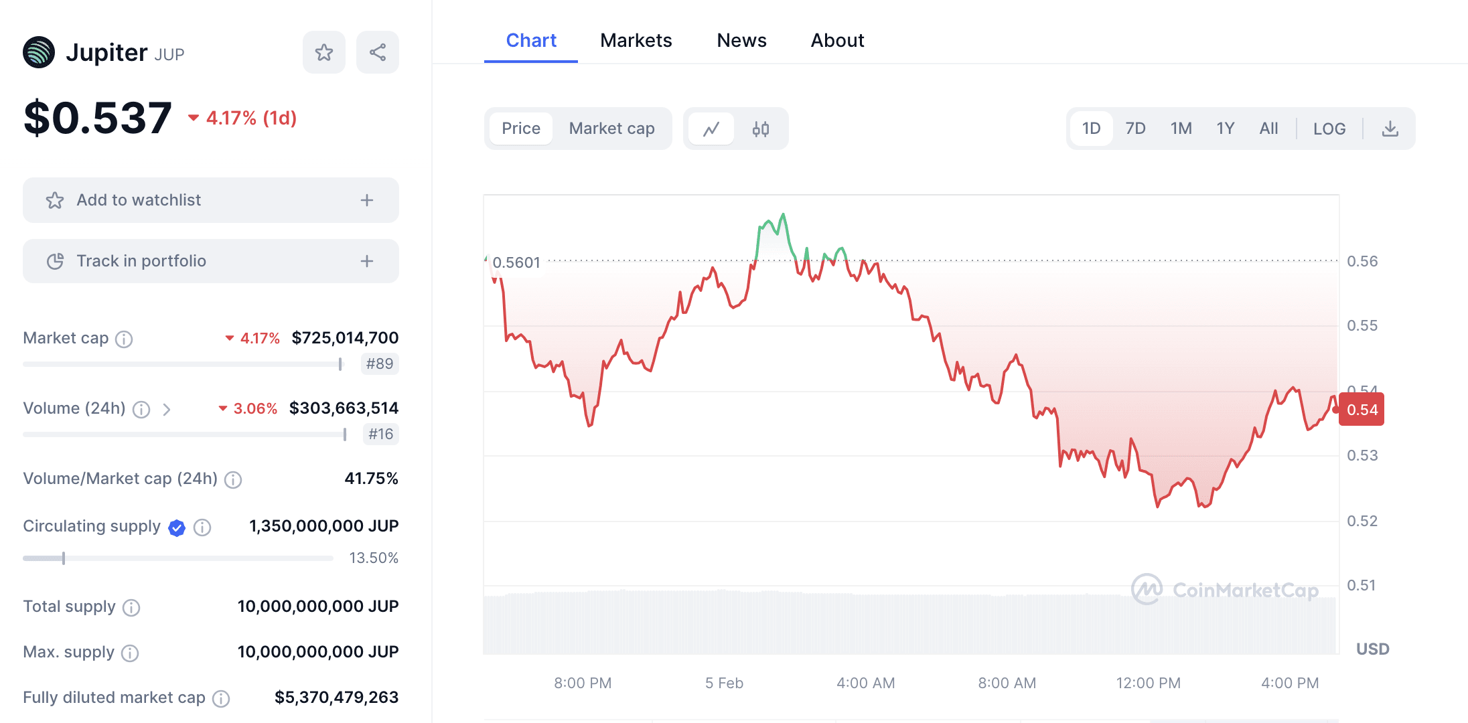Select the 7D time range
Screen dimensions: 1468x723
(1135, 129)
